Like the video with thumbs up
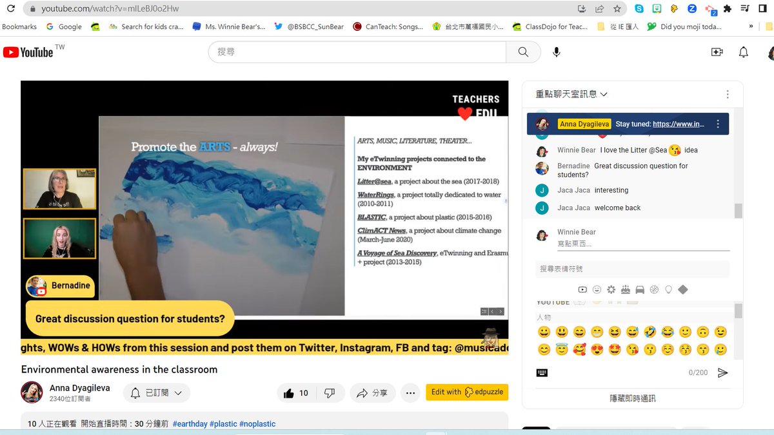The width and height of the screenshot is (774, 435). [x=296, y=392]
